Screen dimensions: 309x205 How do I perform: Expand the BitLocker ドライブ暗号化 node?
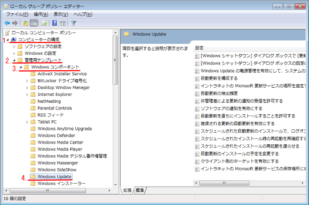click(x=27, y=81)
